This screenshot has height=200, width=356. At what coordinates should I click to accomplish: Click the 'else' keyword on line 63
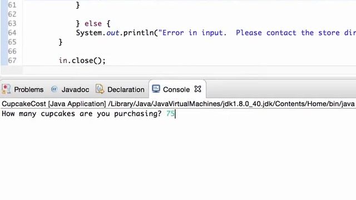coord(93,23)
